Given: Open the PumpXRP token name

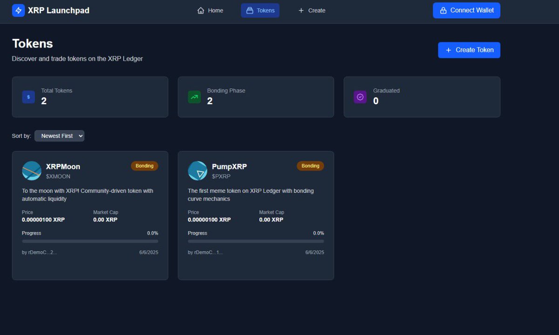Looking at the screenshot, I should point(229,167).
